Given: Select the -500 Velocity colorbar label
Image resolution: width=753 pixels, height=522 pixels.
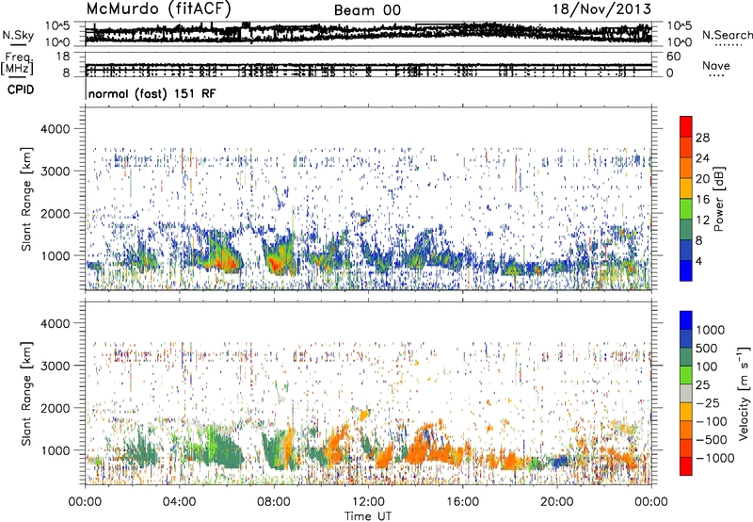Looking at the screenshot, I should click(711, 440).
